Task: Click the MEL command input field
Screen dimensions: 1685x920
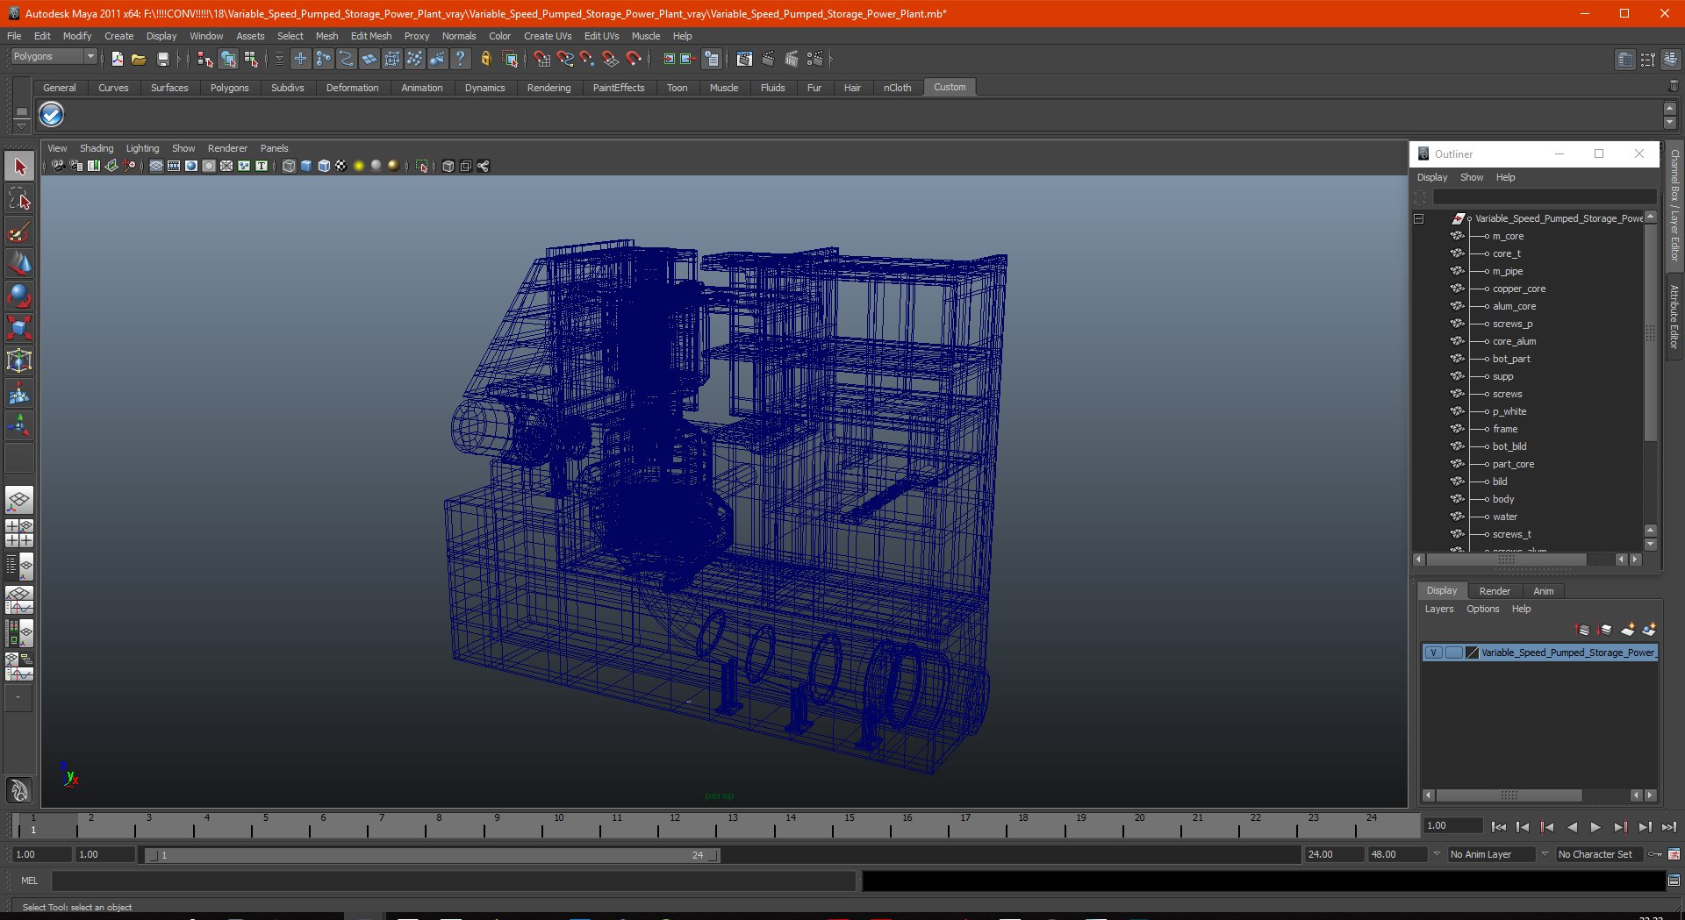Action: [x=452, y=881]
